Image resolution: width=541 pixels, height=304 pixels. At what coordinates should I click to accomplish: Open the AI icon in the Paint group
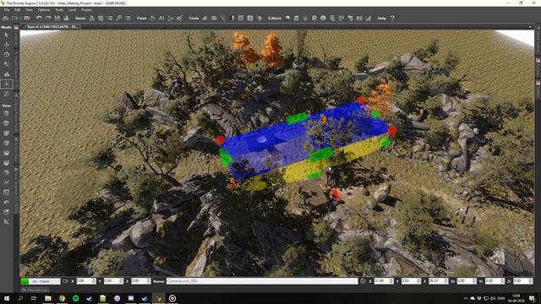click(x=161, y=18)
